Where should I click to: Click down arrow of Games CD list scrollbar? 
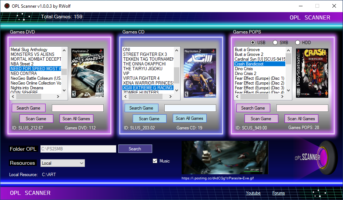tap(176, 90)
